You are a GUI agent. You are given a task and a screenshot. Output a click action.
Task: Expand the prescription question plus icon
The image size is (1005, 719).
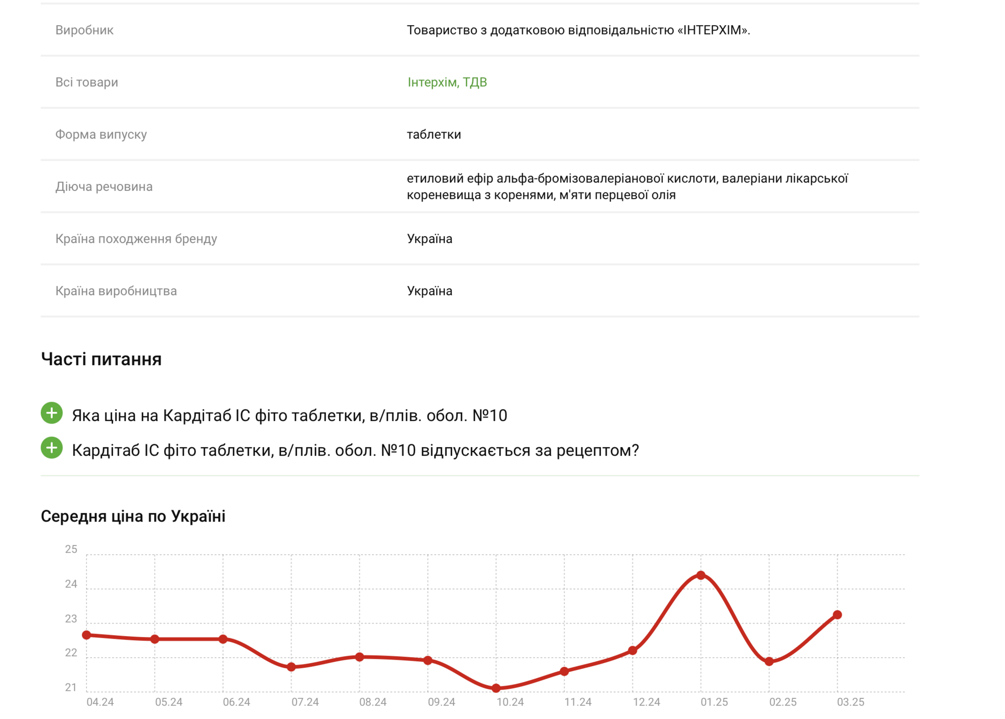point(51,448)
